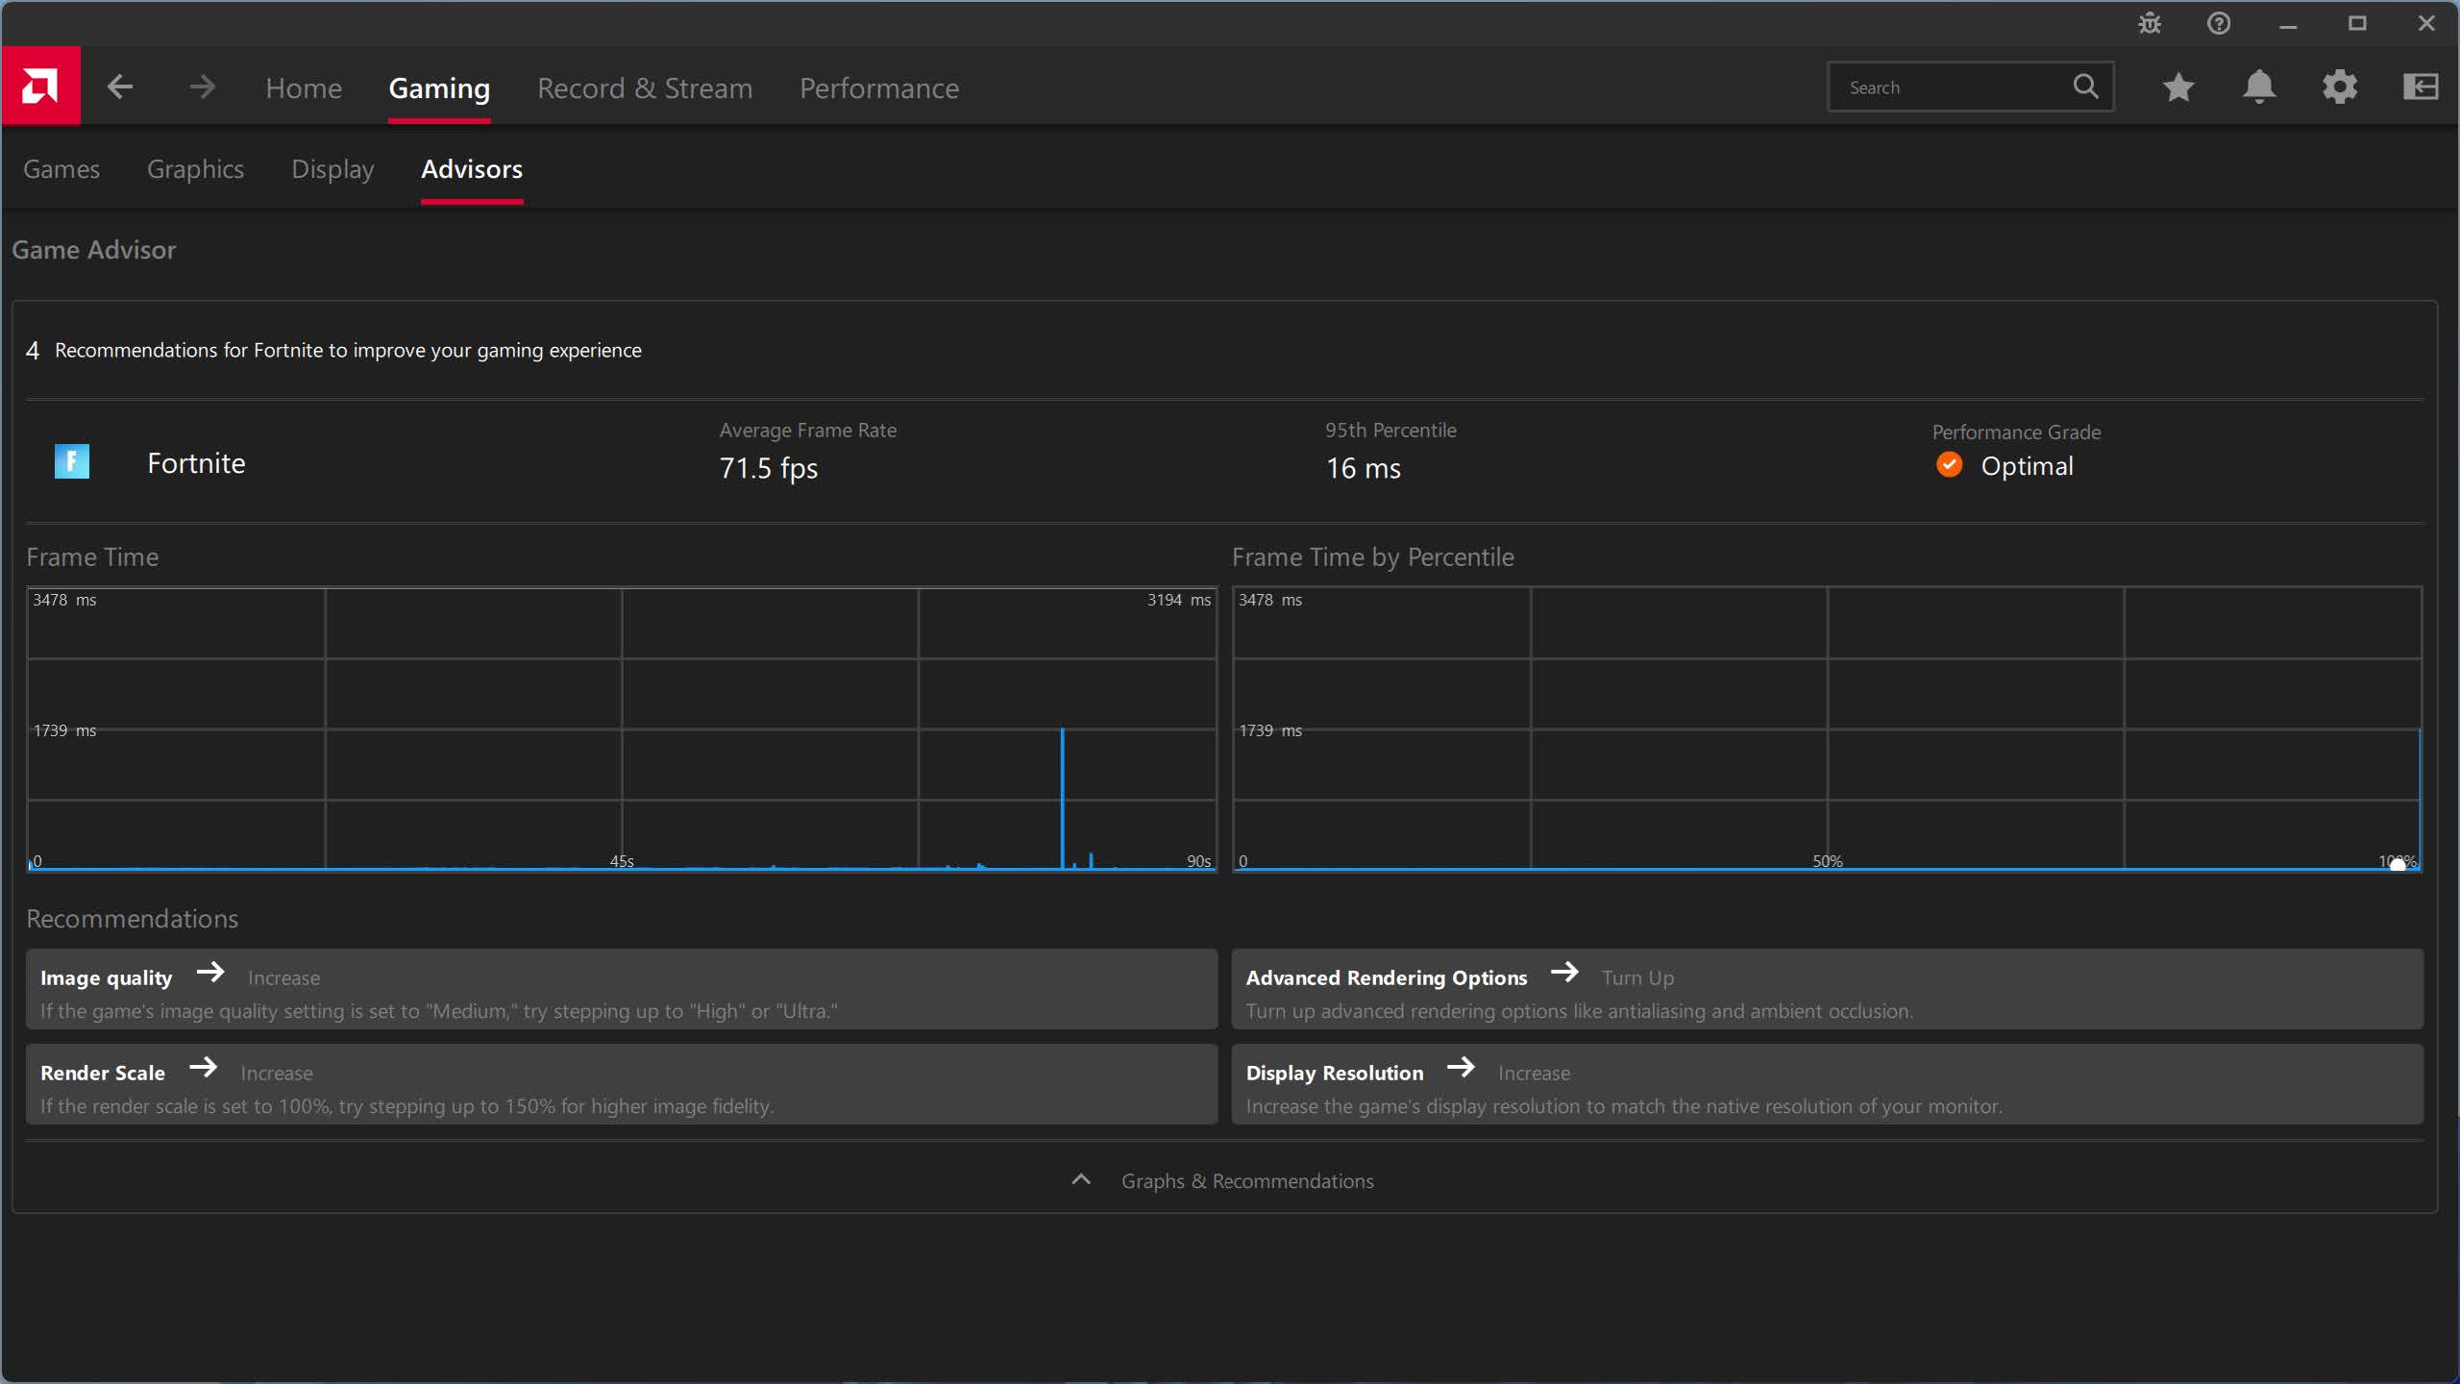Image resolution: width=2460 pixels, height=1384 pixels.
Task: Click the panel collapse icon at top right
Action: pos(2421,86)
